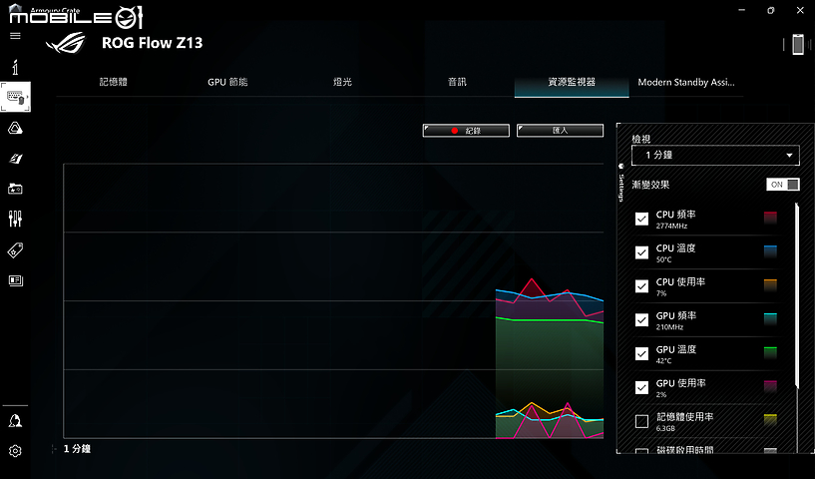Open User Center notification icon
This screenshot has width=815, height=479.
coord(15,421)
